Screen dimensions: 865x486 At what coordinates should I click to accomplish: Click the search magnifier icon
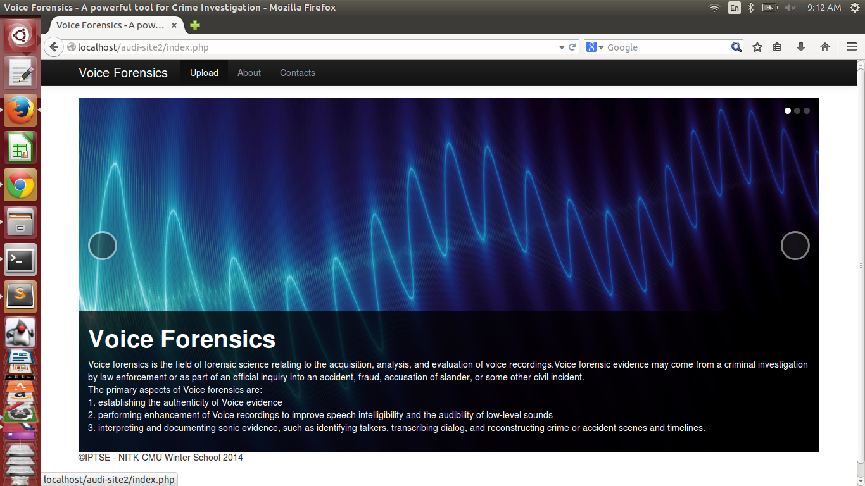click(x=736, y=47)
